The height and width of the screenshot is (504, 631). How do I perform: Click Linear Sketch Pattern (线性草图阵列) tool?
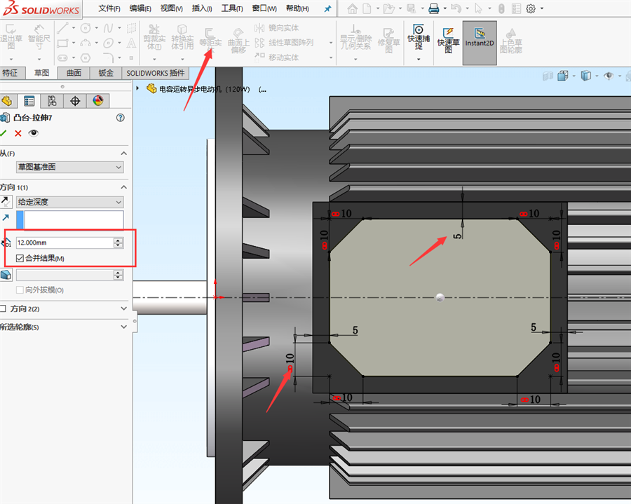(284, 43)
